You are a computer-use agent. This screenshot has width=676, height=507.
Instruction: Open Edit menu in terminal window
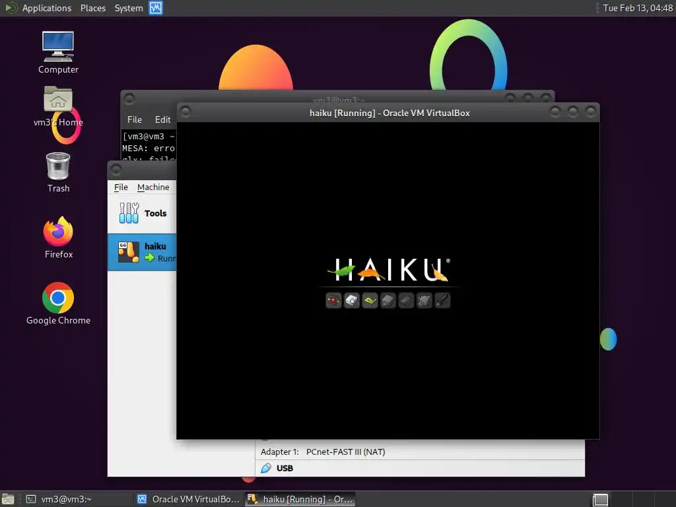point(162,119)
